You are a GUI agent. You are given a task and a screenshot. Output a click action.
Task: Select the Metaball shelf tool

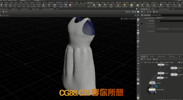[x=66, y=5]
